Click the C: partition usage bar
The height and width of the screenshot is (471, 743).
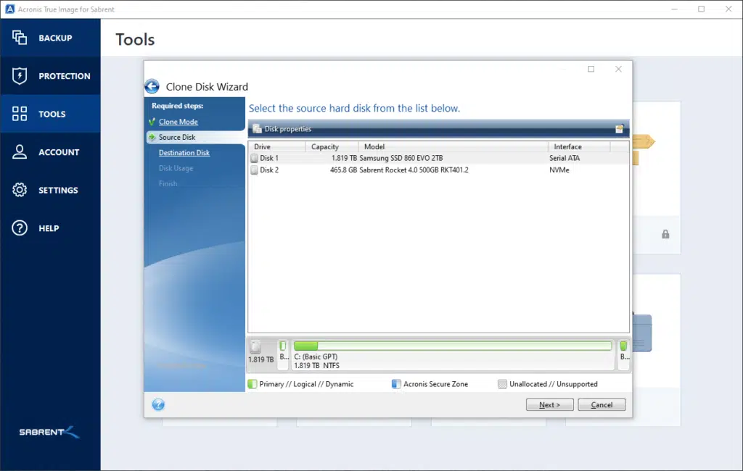(453, 346)
